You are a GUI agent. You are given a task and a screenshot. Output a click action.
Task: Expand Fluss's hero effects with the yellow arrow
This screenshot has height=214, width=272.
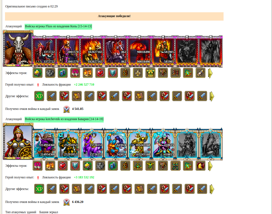click(210, 73)
